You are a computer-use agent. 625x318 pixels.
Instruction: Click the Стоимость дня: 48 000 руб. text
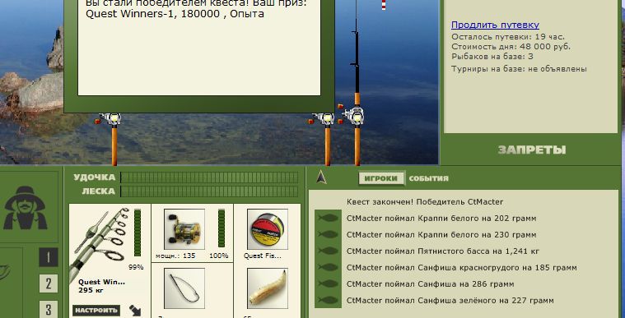pyautogui.click(x=511, y=47)
